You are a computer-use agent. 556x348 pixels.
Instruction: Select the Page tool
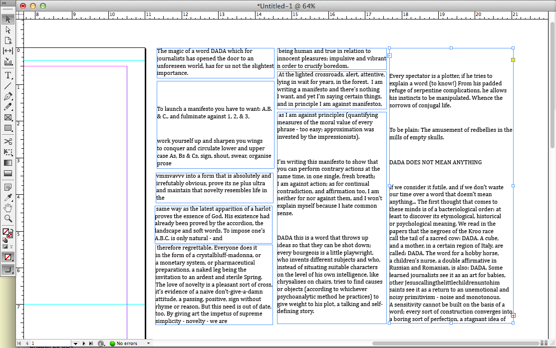[8, 40]
